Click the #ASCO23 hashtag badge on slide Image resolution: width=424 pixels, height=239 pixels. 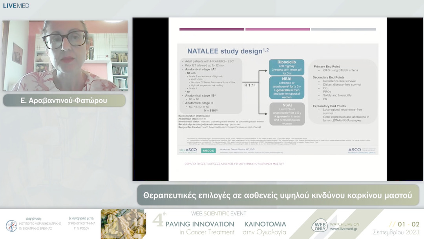(208, 151)
